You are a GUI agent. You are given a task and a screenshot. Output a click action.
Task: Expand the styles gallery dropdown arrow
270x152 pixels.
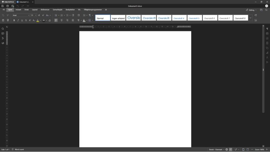pos(250,18)
